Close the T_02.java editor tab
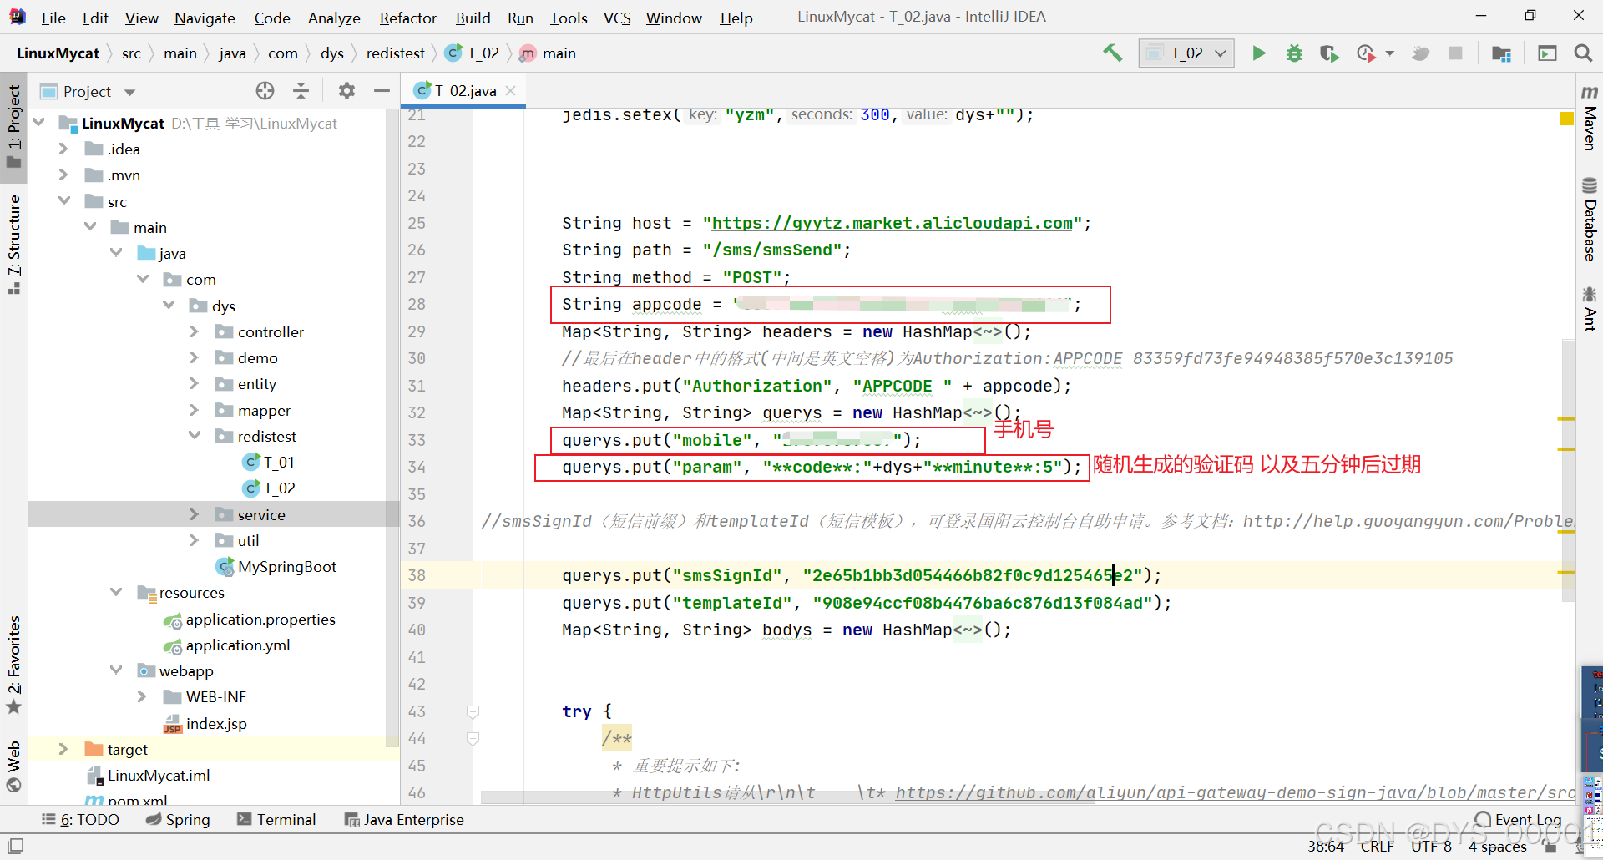1603x860 pixels. coord(511,90)
